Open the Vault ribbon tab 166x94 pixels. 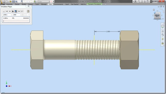tap(67, 4)
